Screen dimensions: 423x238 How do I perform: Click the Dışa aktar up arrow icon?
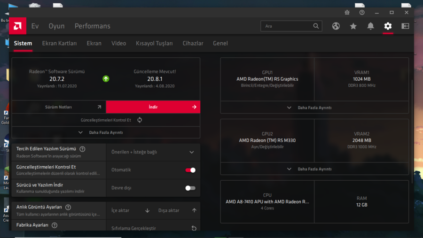coord(194,210)
